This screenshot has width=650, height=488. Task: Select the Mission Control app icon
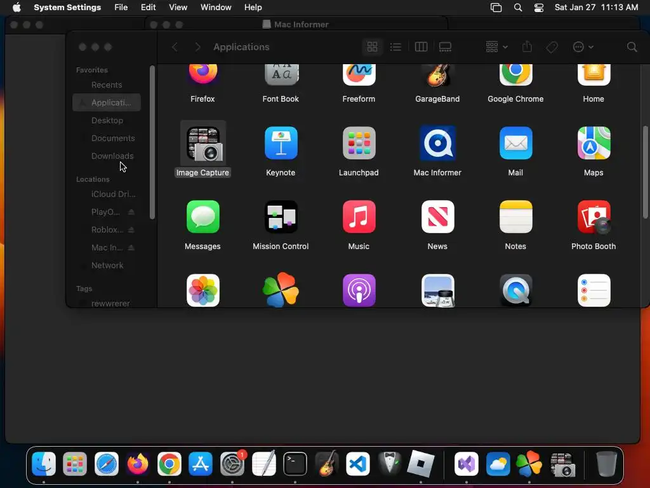click(281, 217)
